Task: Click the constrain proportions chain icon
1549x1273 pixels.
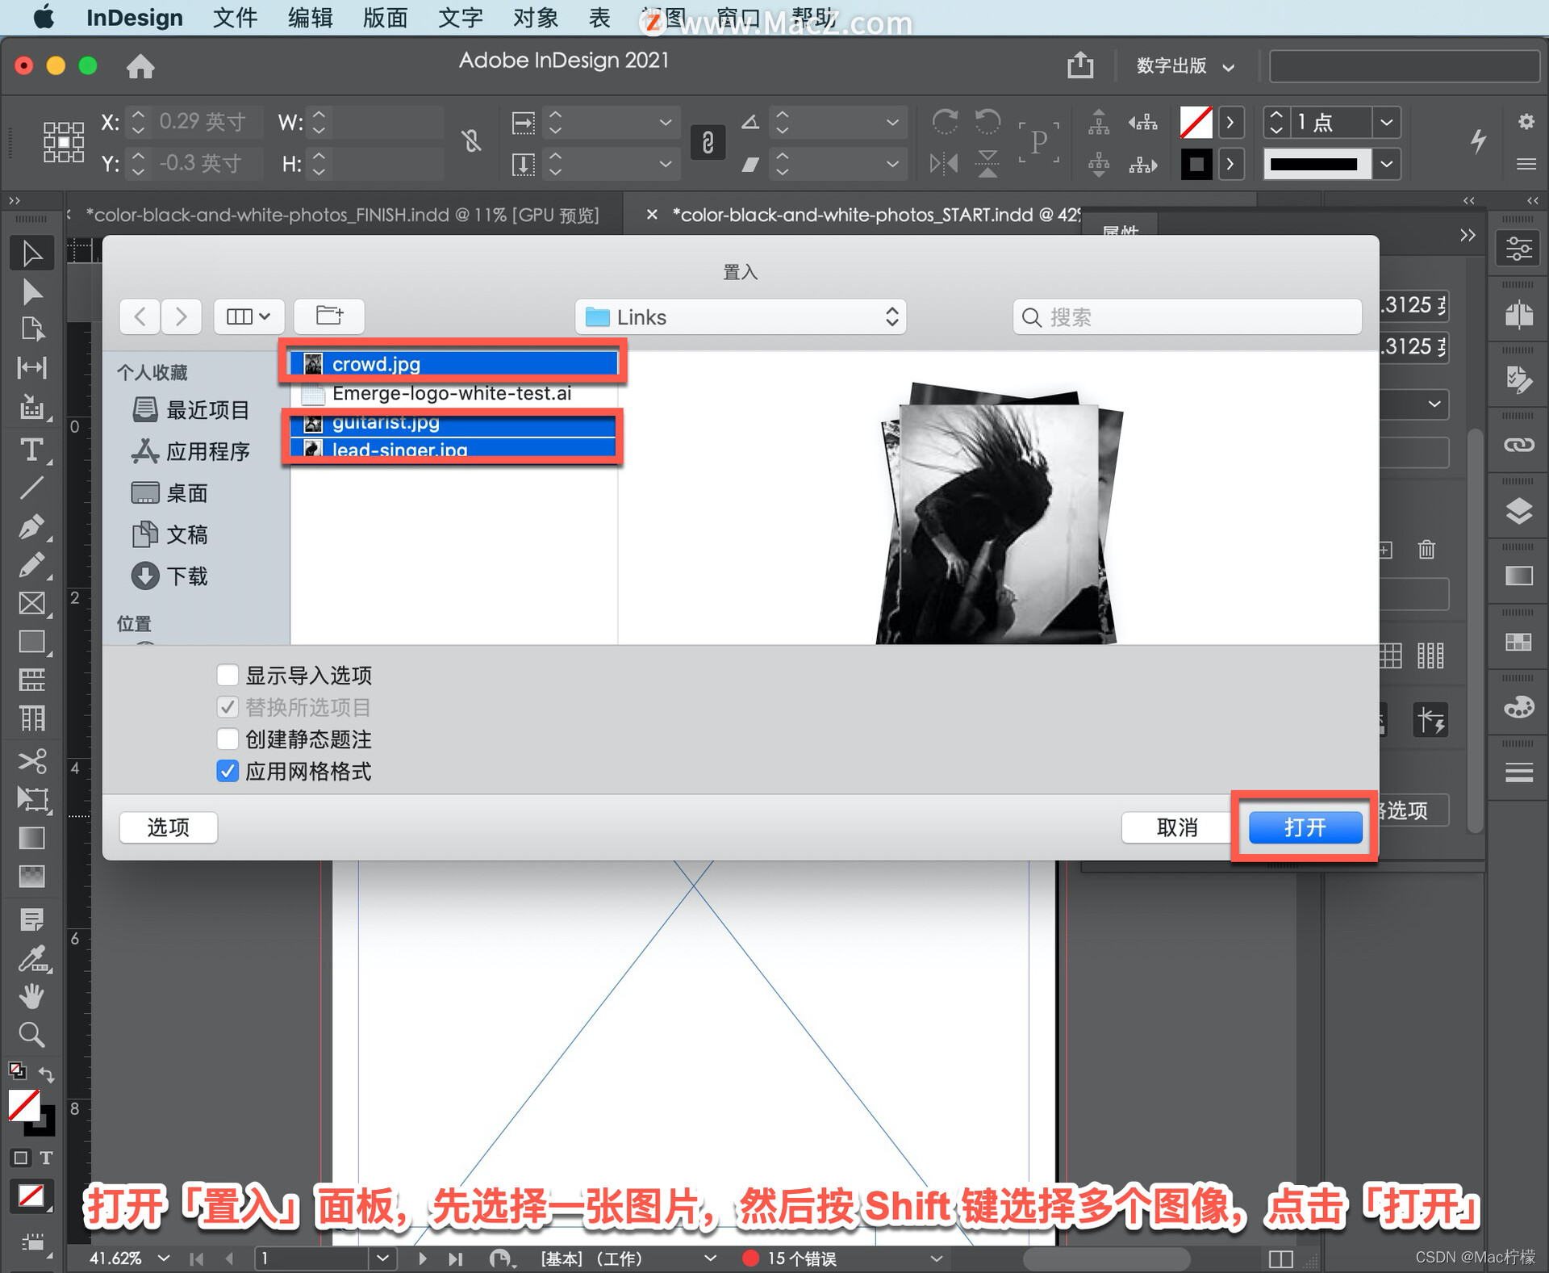Action: tap(708, 143)
